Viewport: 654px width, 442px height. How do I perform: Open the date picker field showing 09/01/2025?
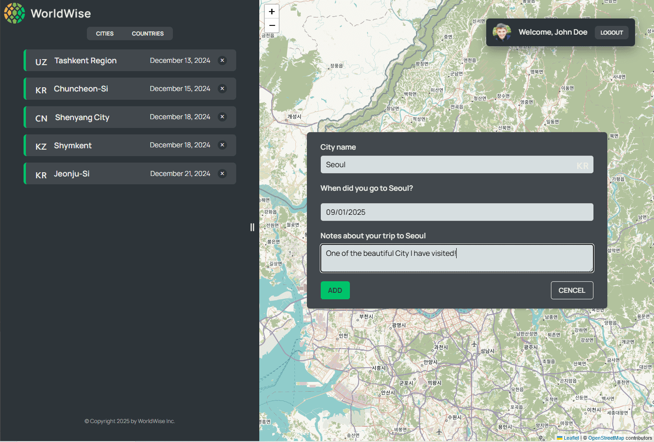[457, 212]
